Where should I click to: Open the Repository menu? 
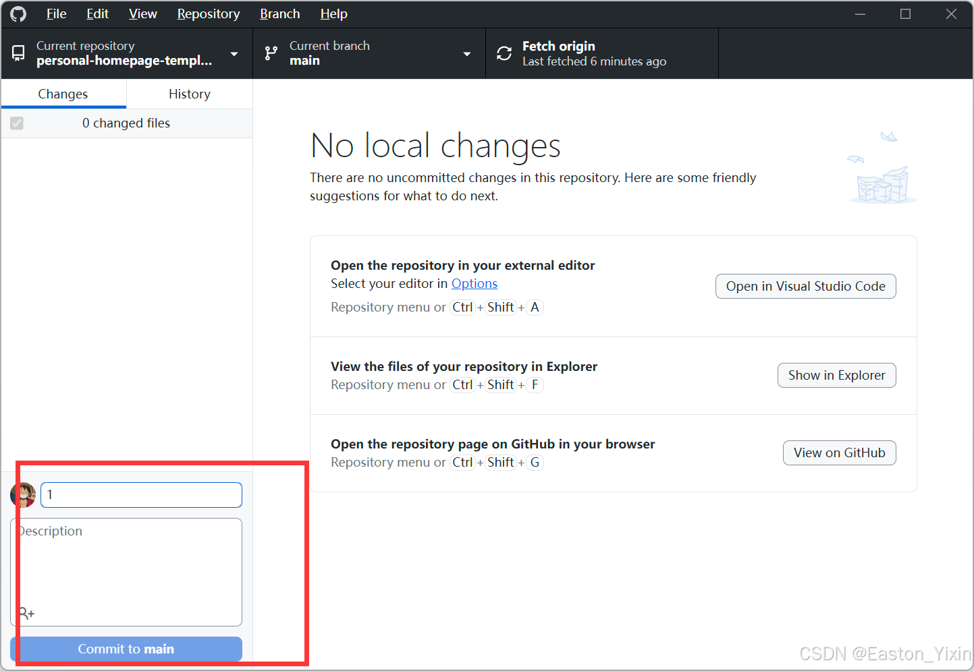tap(209, 14)
